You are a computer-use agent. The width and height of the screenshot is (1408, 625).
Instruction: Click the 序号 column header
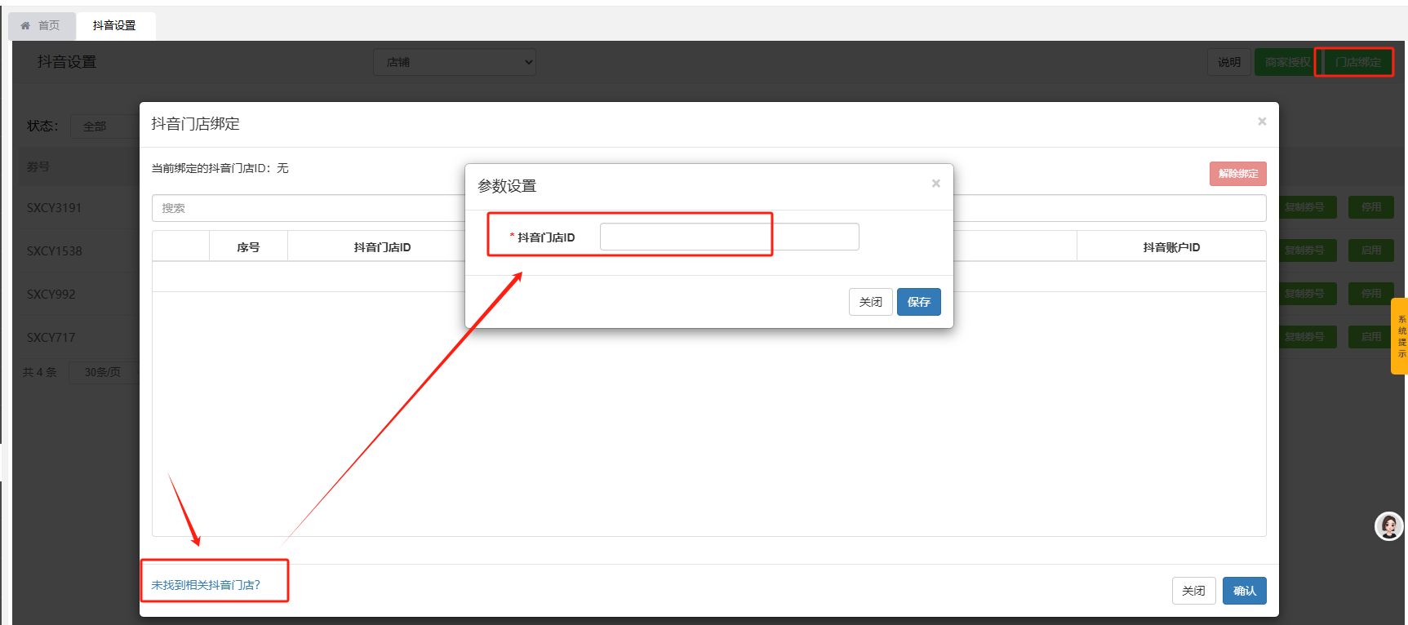[248, 247]
